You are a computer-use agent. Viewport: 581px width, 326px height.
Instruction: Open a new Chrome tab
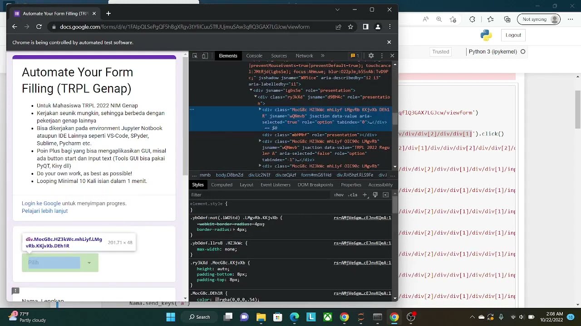pos(108,14)
